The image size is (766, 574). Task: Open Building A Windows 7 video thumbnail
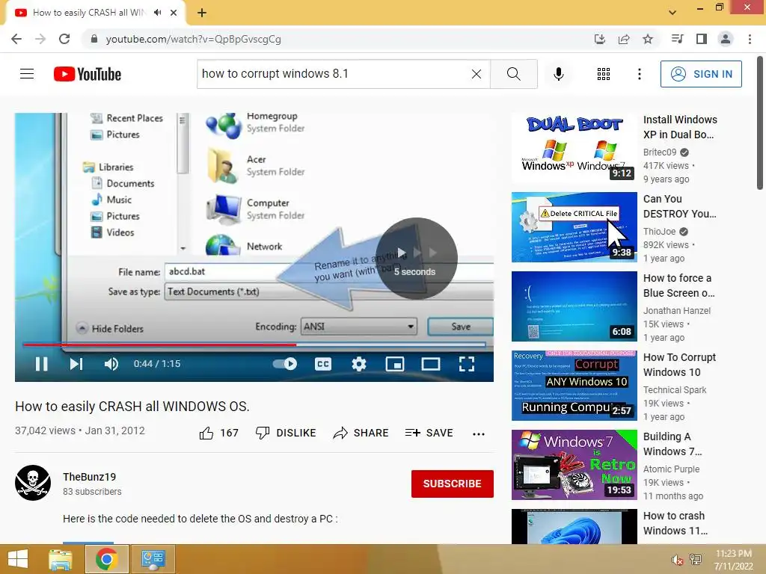point(574,465)
